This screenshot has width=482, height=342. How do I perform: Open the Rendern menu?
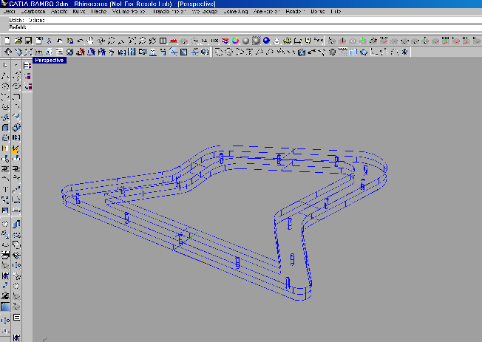pos(293,13)
